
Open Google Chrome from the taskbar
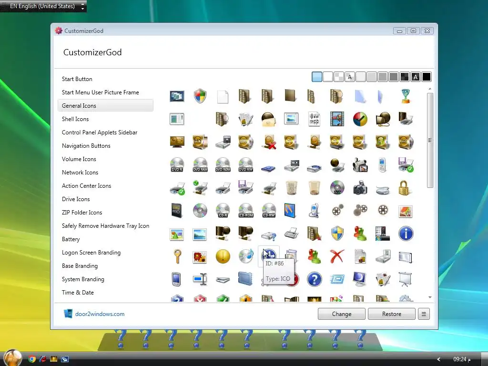[x=32, y=359]
